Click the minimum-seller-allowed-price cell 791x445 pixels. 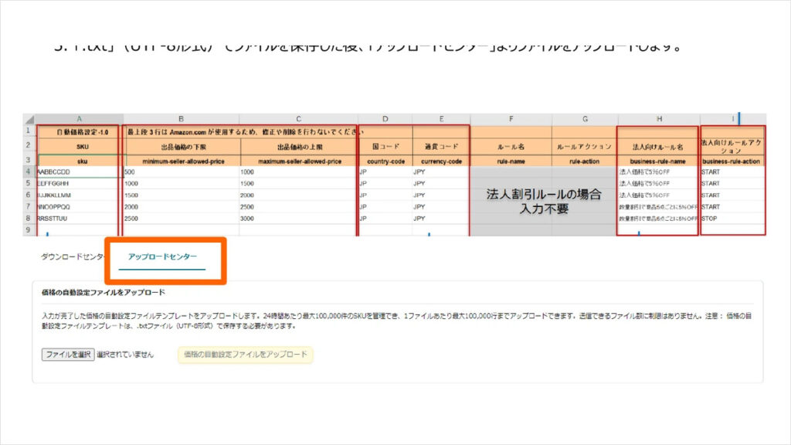(x=183, y=161)
